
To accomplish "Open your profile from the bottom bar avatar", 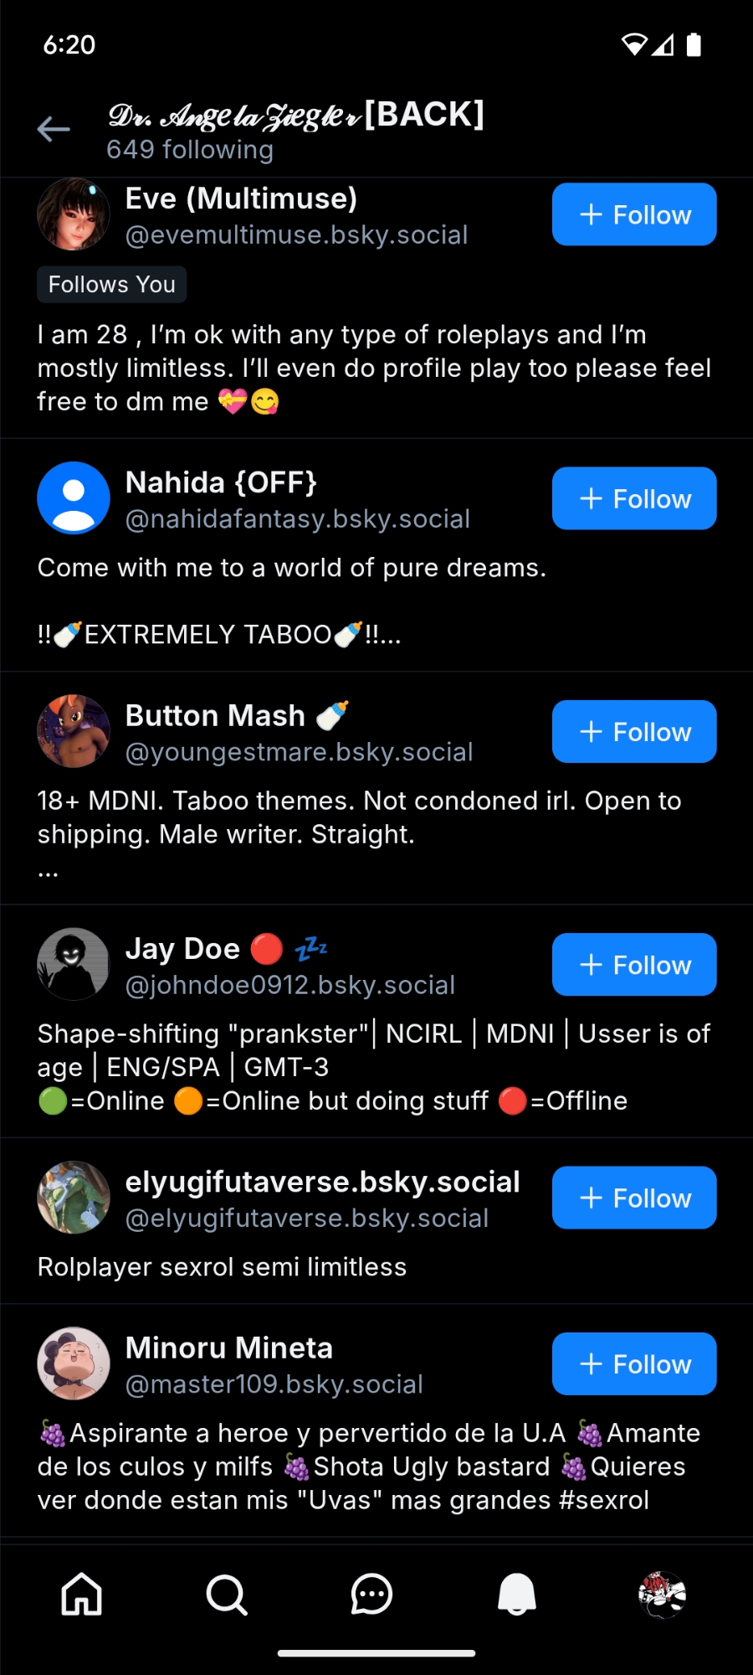I will pos(662,1593).
